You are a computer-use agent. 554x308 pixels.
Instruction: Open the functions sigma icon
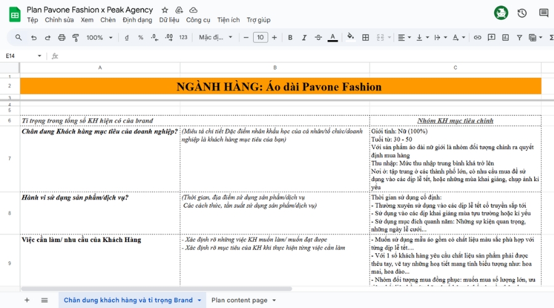[551, 38]
